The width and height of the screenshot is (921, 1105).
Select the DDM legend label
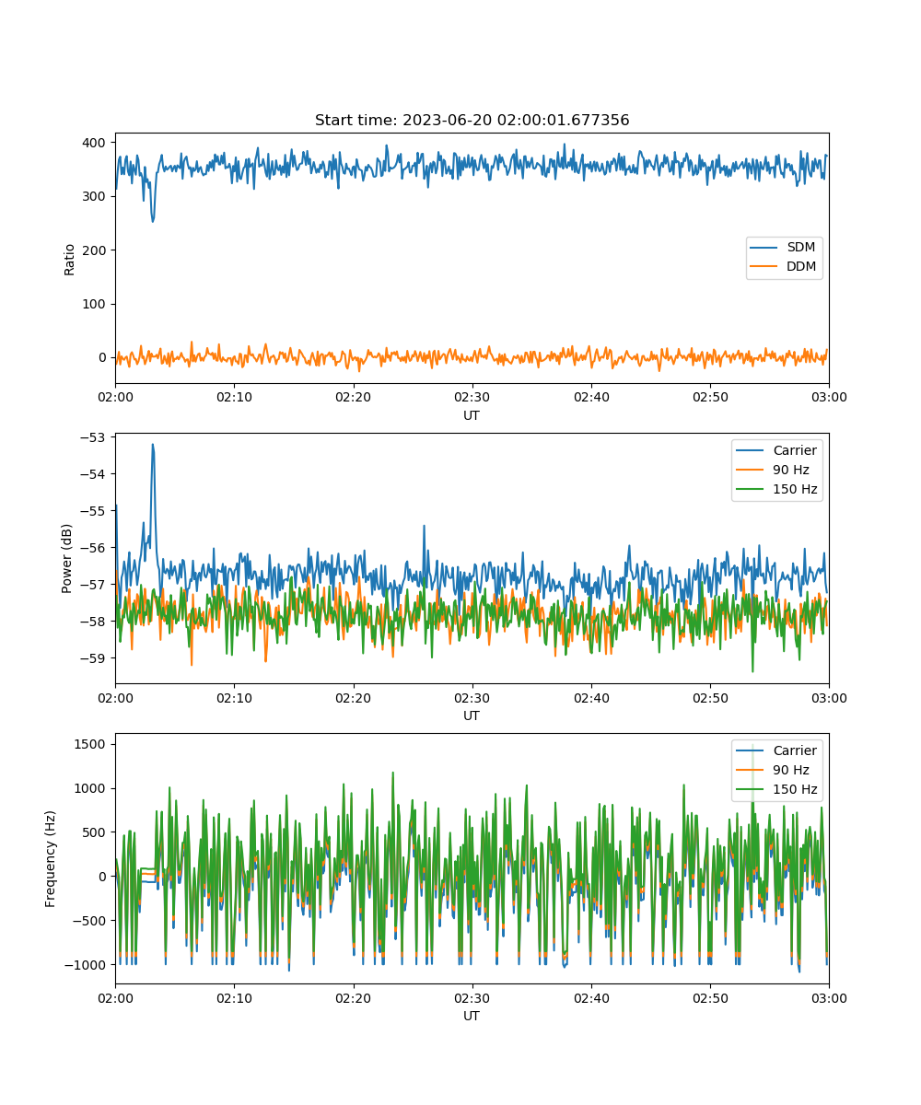coord(801,267)
